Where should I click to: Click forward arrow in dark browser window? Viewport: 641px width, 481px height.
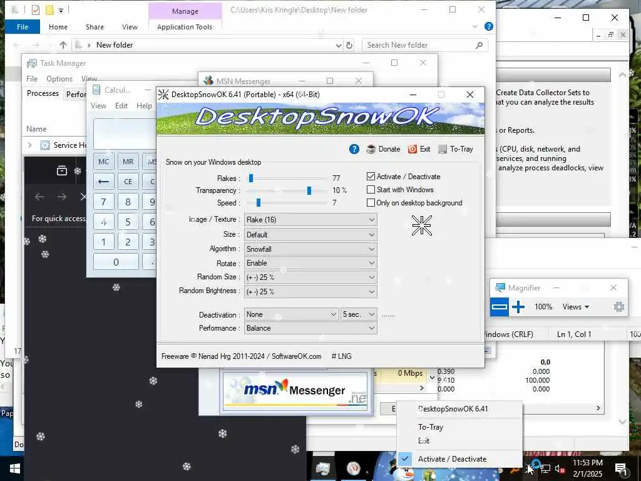pos(62,197)
